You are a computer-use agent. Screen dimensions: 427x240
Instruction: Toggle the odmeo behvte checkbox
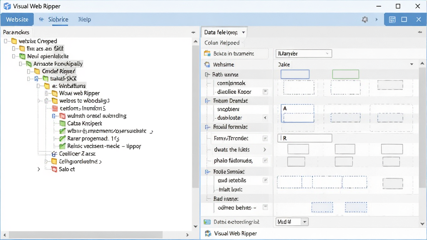point(265,207)
